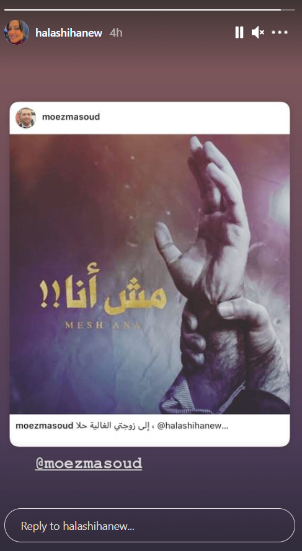302x551 pixels.
Task: Open moezmasoud's avatar in the shared post
Action: pos(25,118)
